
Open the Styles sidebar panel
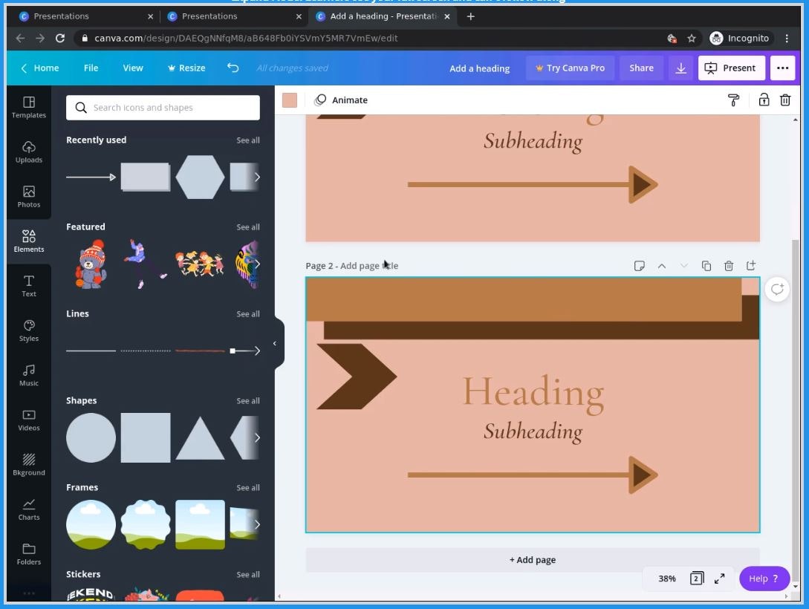tap(29, 330)
